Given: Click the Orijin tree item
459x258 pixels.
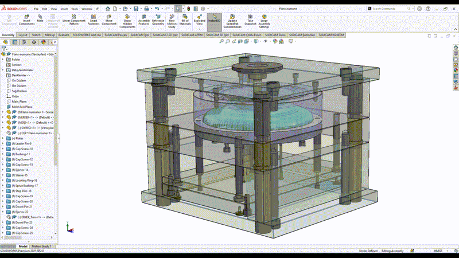Looking at the screenshot, I should click(15, 96).
